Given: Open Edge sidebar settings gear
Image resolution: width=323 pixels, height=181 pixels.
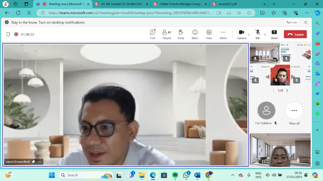Looking at the screenshot, I should click(317, 163).
